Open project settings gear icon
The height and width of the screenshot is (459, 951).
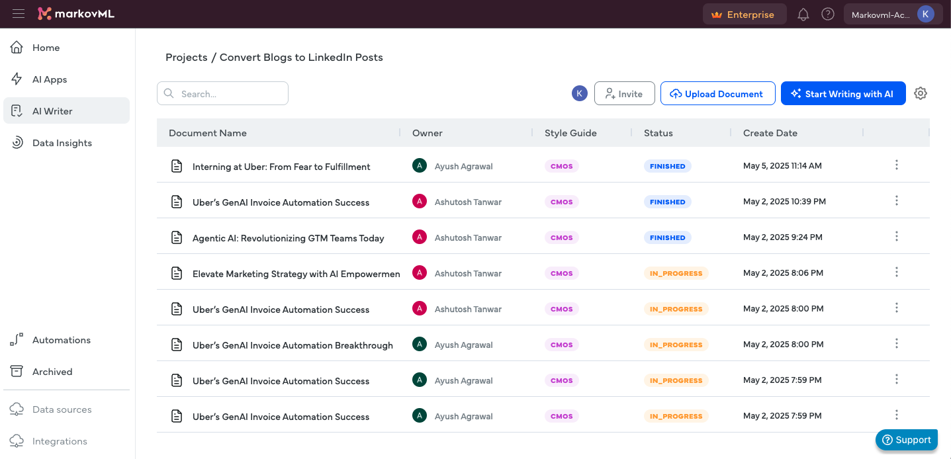(921, 93)
